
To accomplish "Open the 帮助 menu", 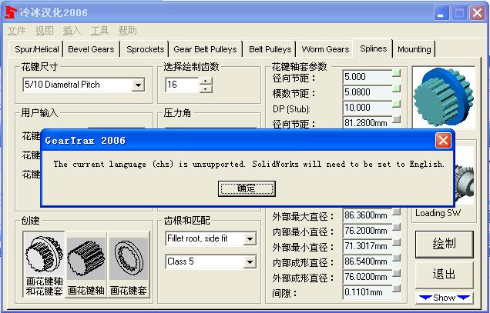I will pos(127,31).
